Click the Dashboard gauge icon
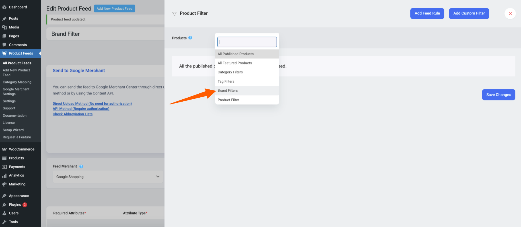Screen dimensions: 521x227 click(x=4, y=7)
